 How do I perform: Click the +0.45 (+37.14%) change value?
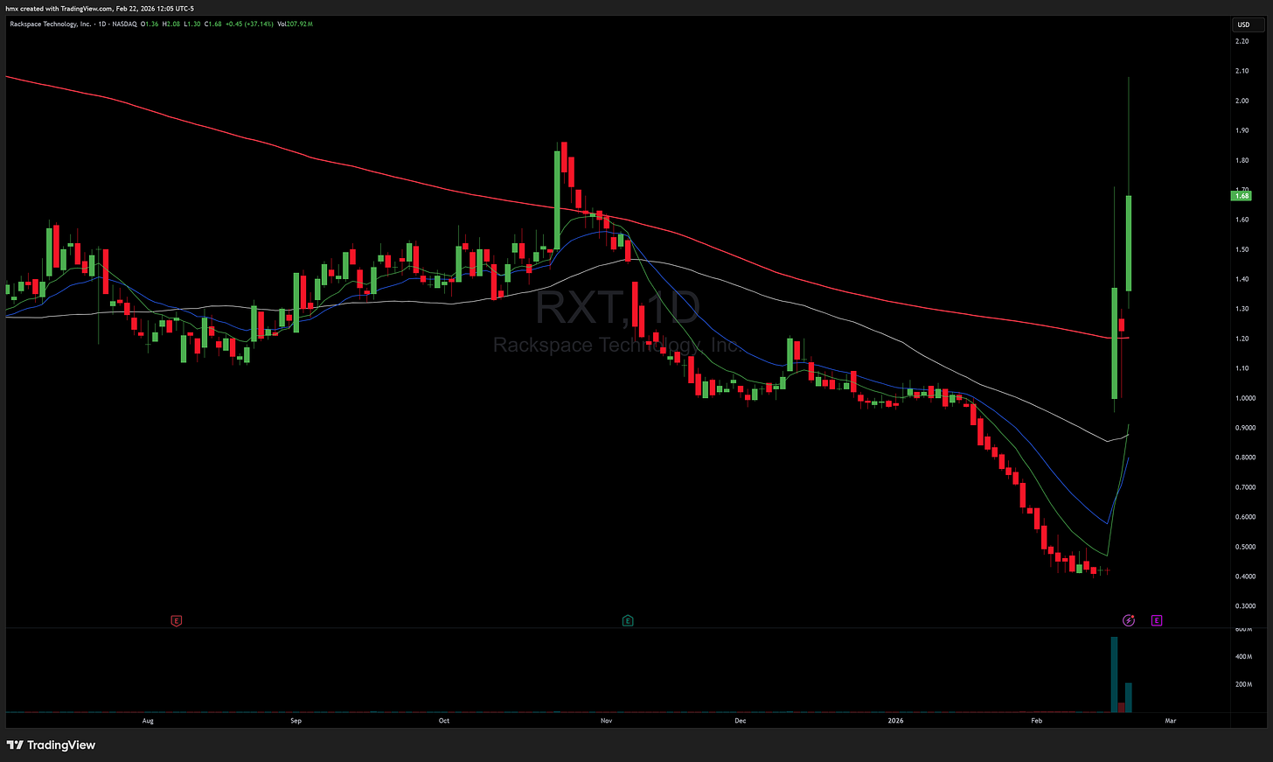[x=250, y=24]
